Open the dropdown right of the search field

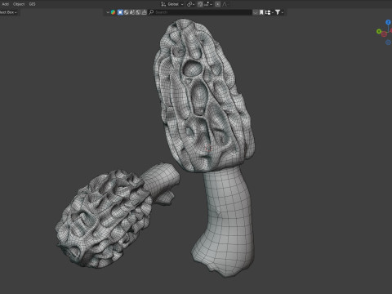(x=256, y=12)
